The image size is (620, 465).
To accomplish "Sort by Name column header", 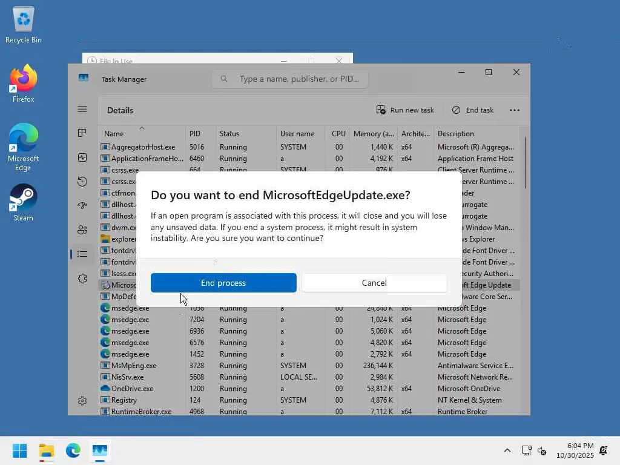I will pos(142,134).
